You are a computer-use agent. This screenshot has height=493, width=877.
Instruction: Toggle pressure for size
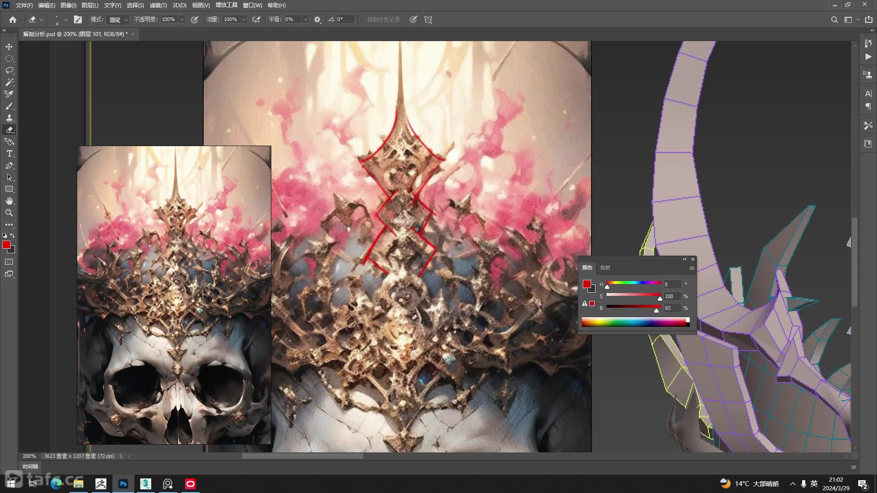point(413,20)
